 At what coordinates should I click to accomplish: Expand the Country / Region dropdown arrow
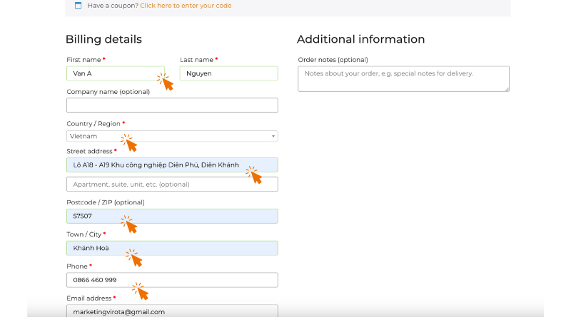273,136
